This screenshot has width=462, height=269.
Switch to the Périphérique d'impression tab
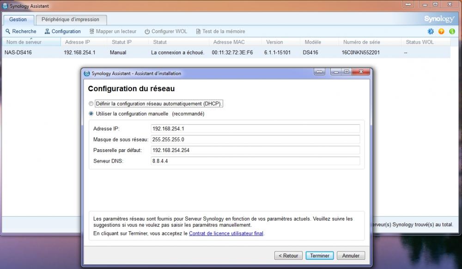coord(70,19)
